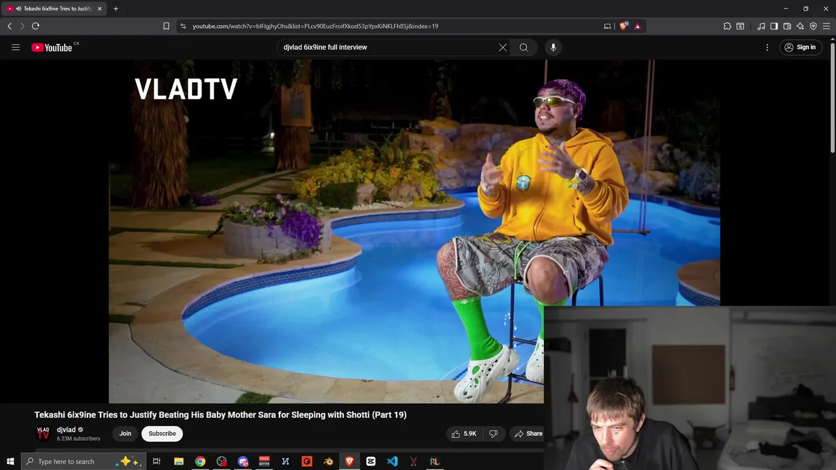This screenshot has width=836, height=470.
Task: Click the Join channel button
Action: pos(125,433)
